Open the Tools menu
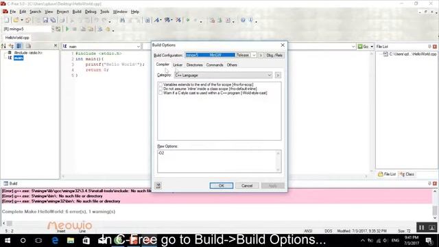439x247 pixels. tap(104, 12)
